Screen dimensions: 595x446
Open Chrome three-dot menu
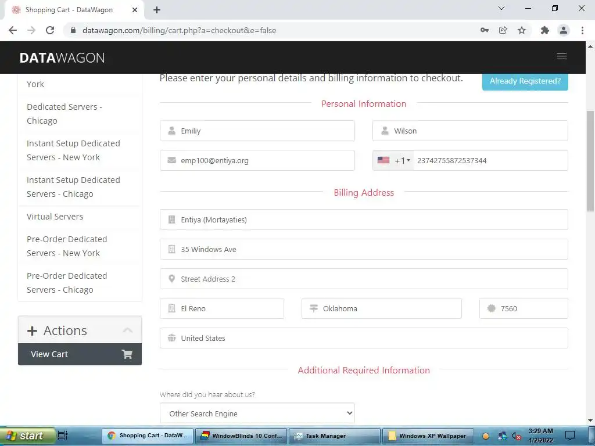point(582,30)
